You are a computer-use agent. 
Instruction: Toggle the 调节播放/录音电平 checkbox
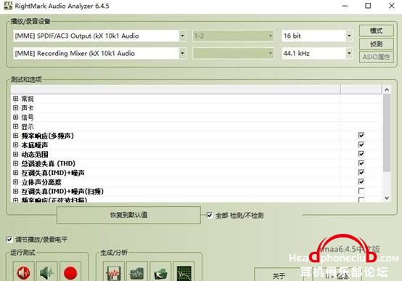[9, 240]
